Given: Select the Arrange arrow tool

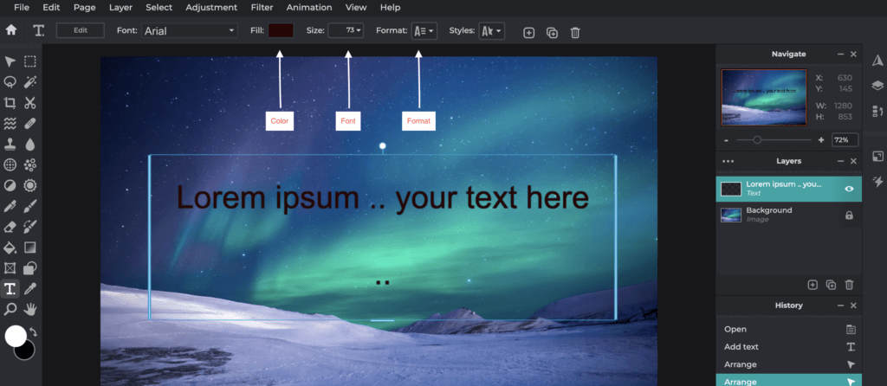Looking at the screenshot, I should coord(10,61).
